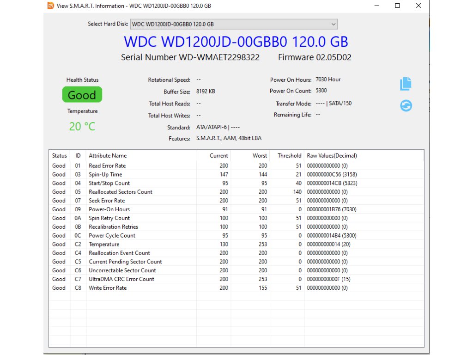
Task: Select the Write Error Rate row
Action: (x=108, y=288)
